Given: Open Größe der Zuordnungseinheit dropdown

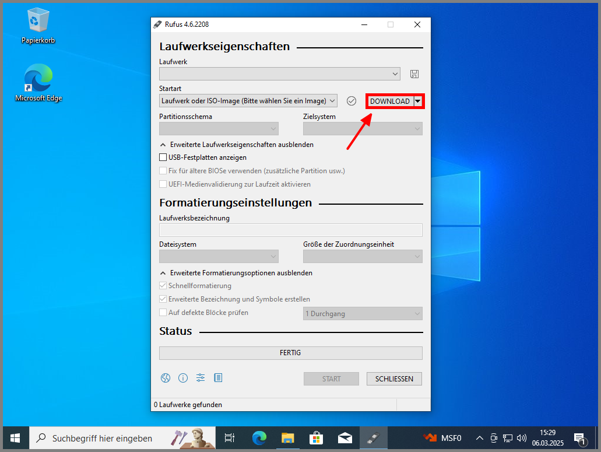Looking at the screenshot, I should tap(363, 256).
